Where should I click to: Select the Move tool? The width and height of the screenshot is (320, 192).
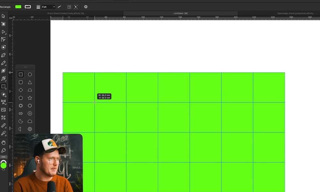click(4, 15)
